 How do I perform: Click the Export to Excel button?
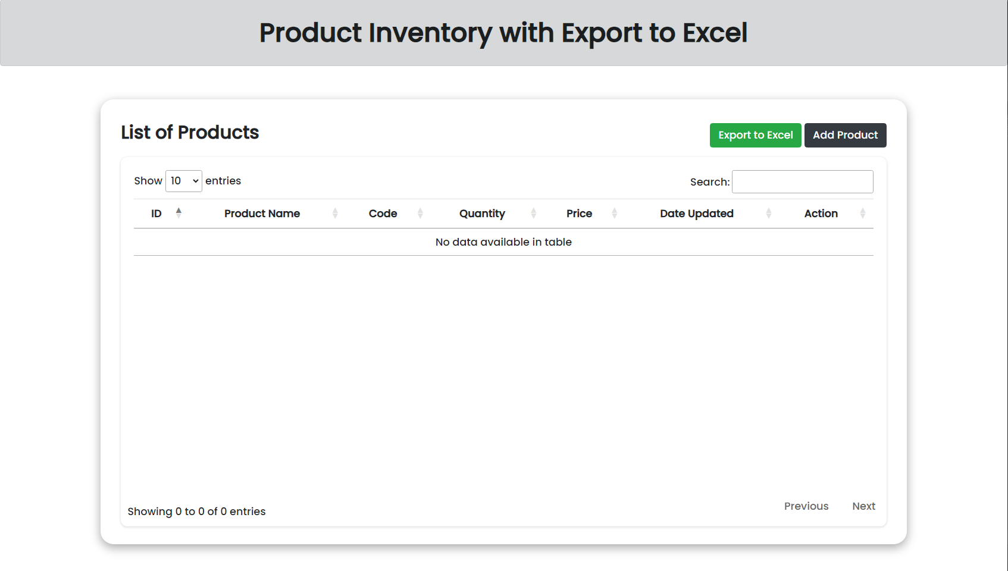pyautogui.click(x=756, y=135)
